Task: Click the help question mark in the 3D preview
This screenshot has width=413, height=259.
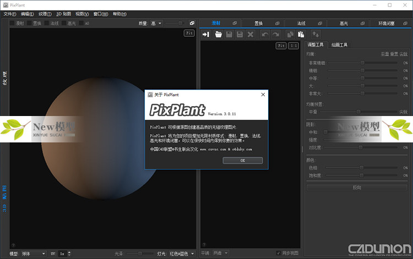Action: point(13,245)
